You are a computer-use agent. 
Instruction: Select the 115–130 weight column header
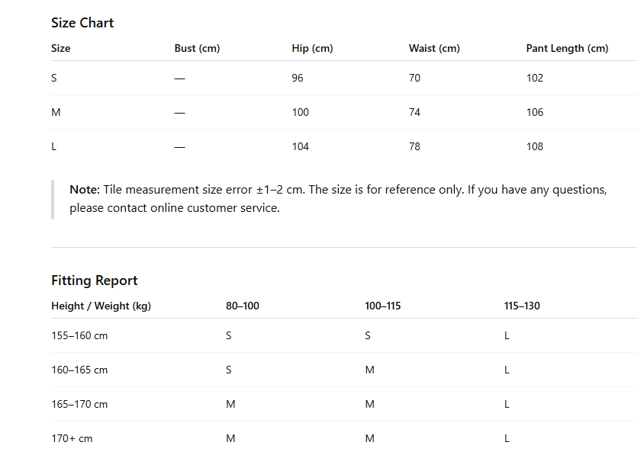coord(522,306)
